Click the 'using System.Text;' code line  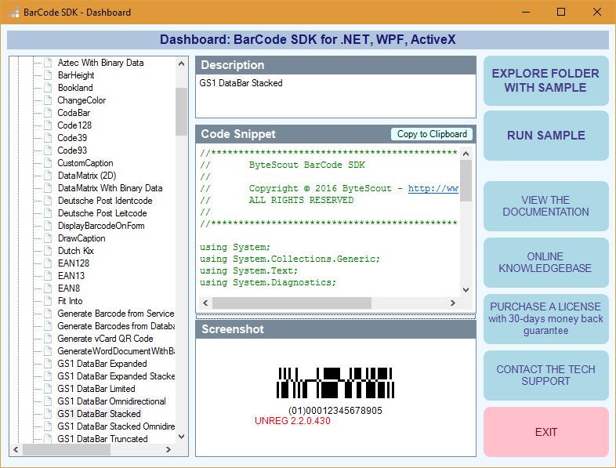[248, 270]
